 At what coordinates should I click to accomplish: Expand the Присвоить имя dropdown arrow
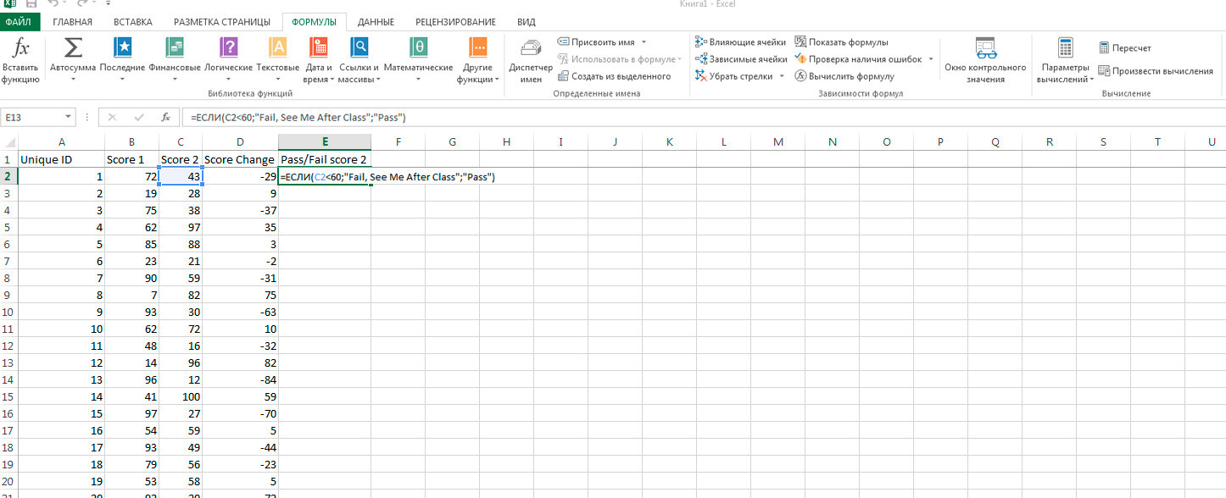[x=644, y=41]
